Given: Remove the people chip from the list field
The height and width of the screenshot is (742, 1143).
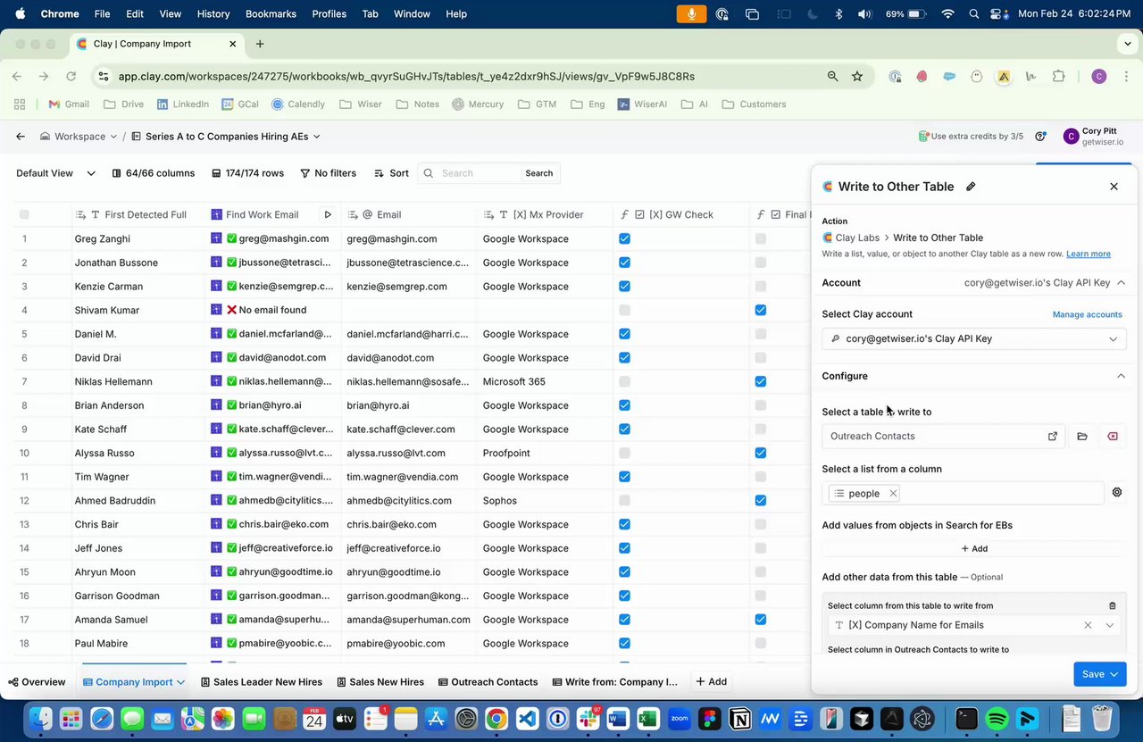Looking at the screenshot, I should coord(893,493).
